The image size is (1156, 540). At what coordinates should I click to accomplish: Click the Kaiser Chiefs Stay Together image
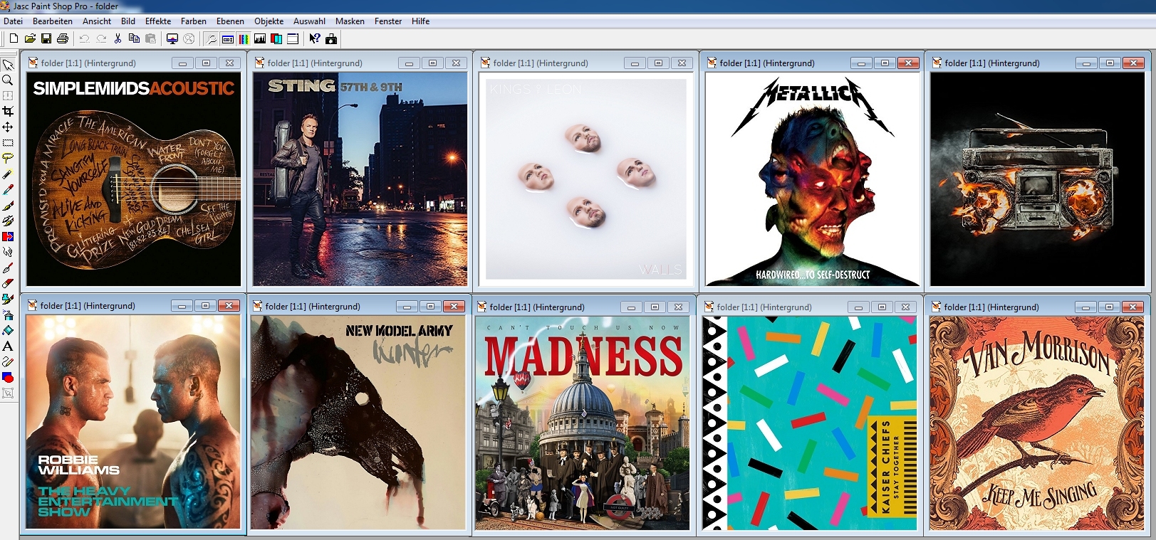coord(810,423)
